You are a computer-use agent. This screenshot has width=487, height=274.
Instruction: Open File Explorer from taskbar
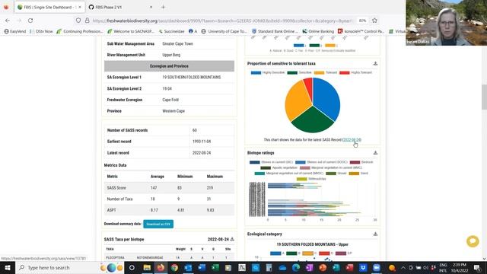click(147, 267)
